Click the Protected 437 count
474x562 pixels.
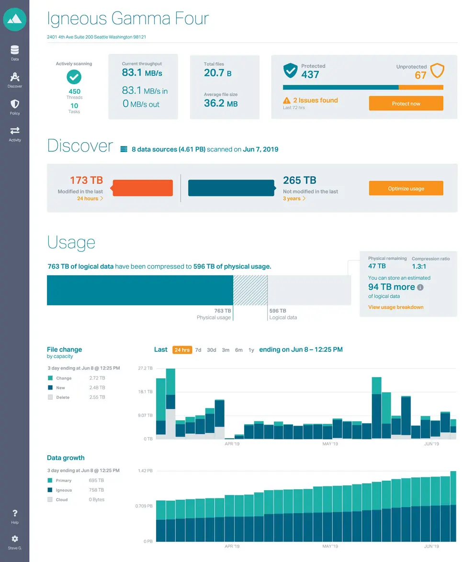[x=310, y=75]
